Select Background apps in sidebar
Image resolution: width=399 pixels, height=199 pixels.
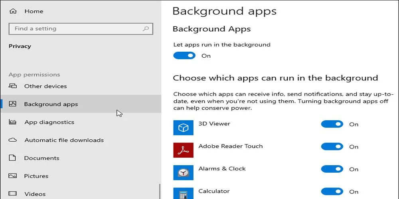pyautogui.click(x=51, y=104)
